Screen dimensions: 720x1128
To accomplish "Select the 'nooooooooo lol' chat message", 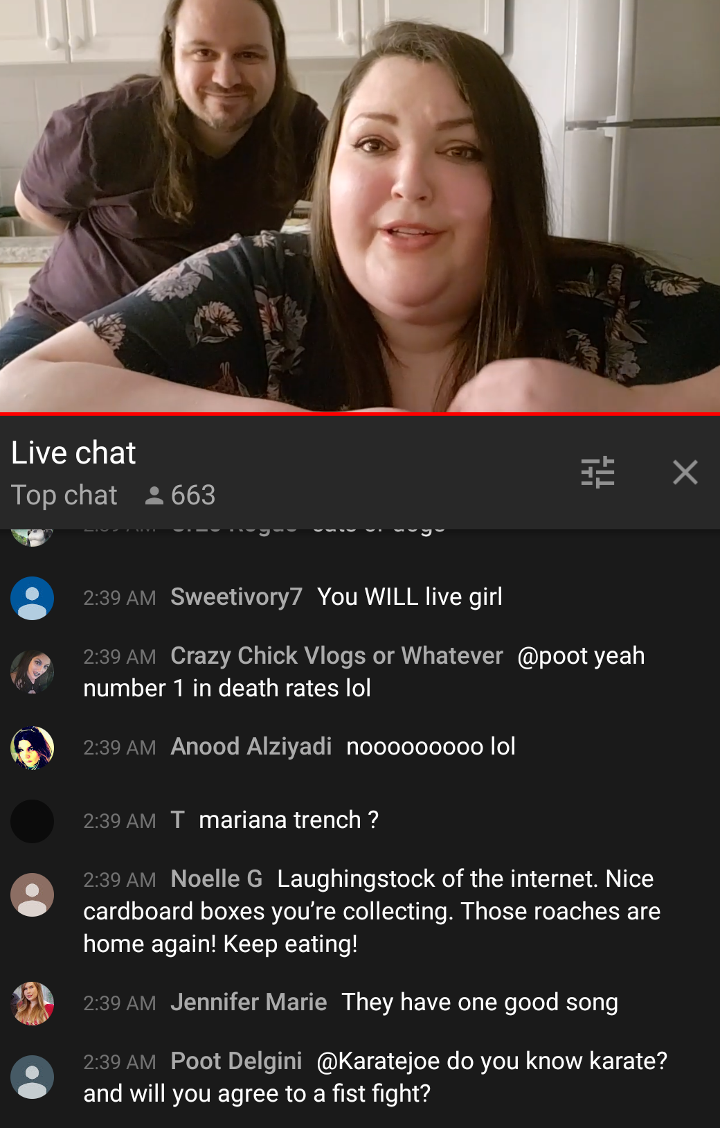I will click(431, 746).
